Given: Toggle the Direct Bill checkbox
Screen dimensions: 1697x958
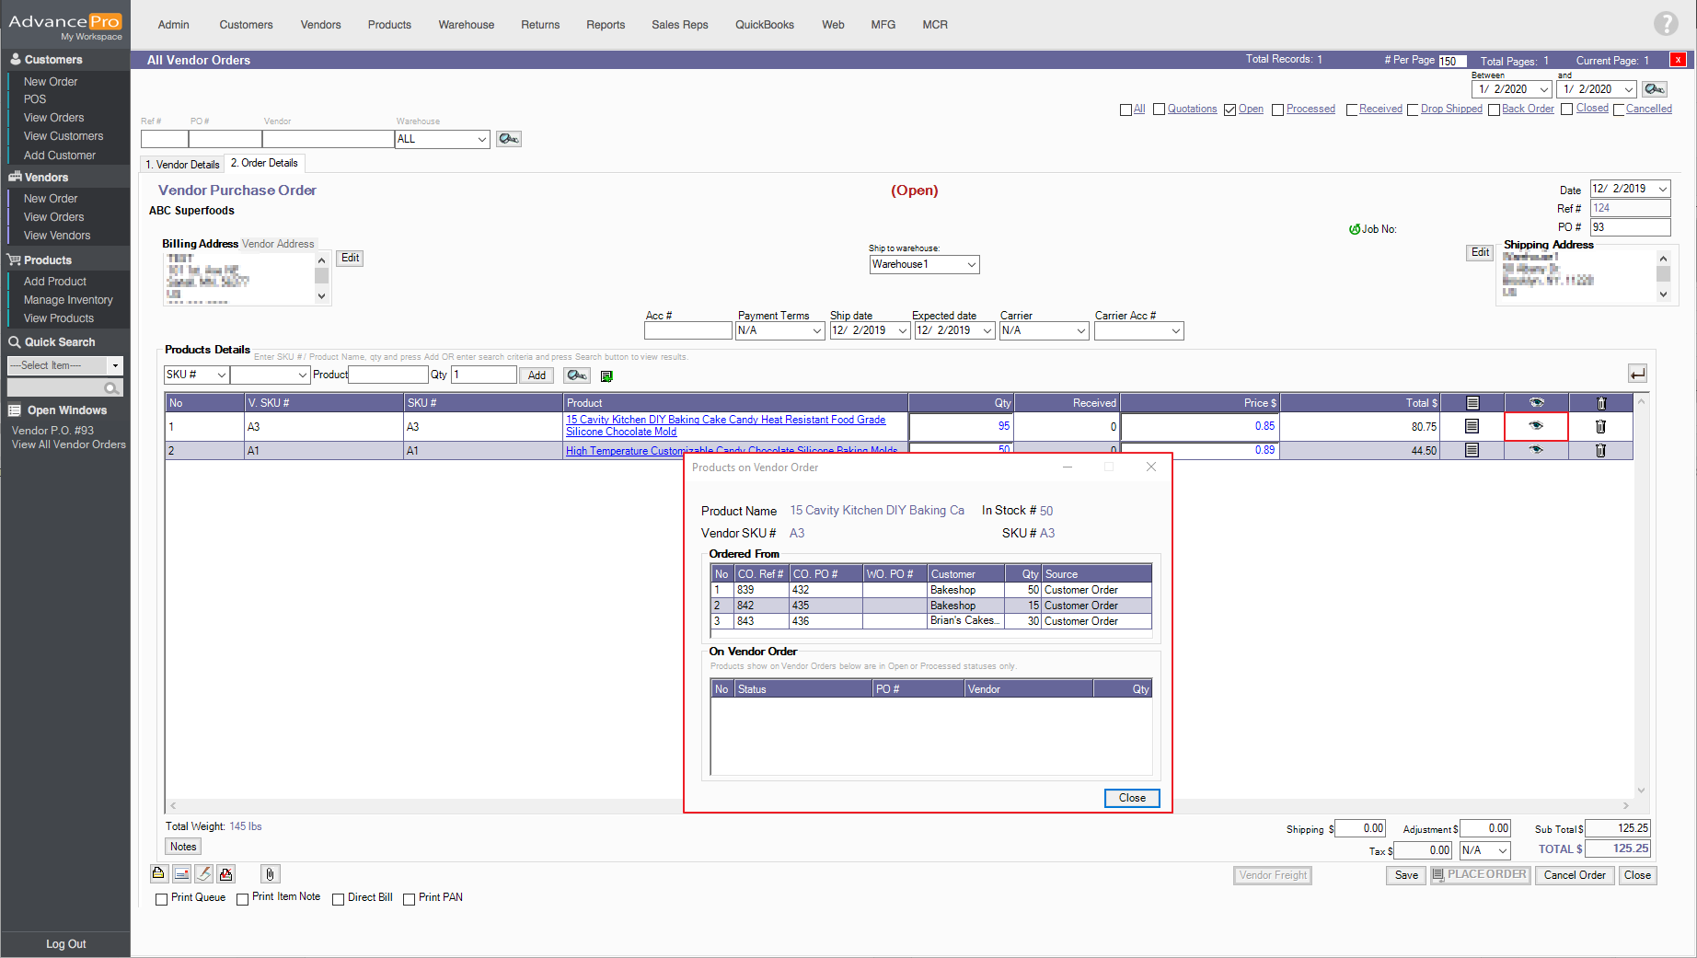Looking at the screenshot, I should coord(338,899).
